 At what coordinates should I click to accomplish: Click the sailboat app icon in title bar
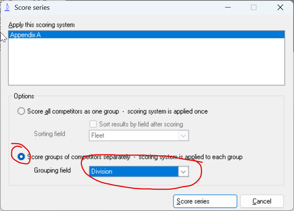point(6,7)
